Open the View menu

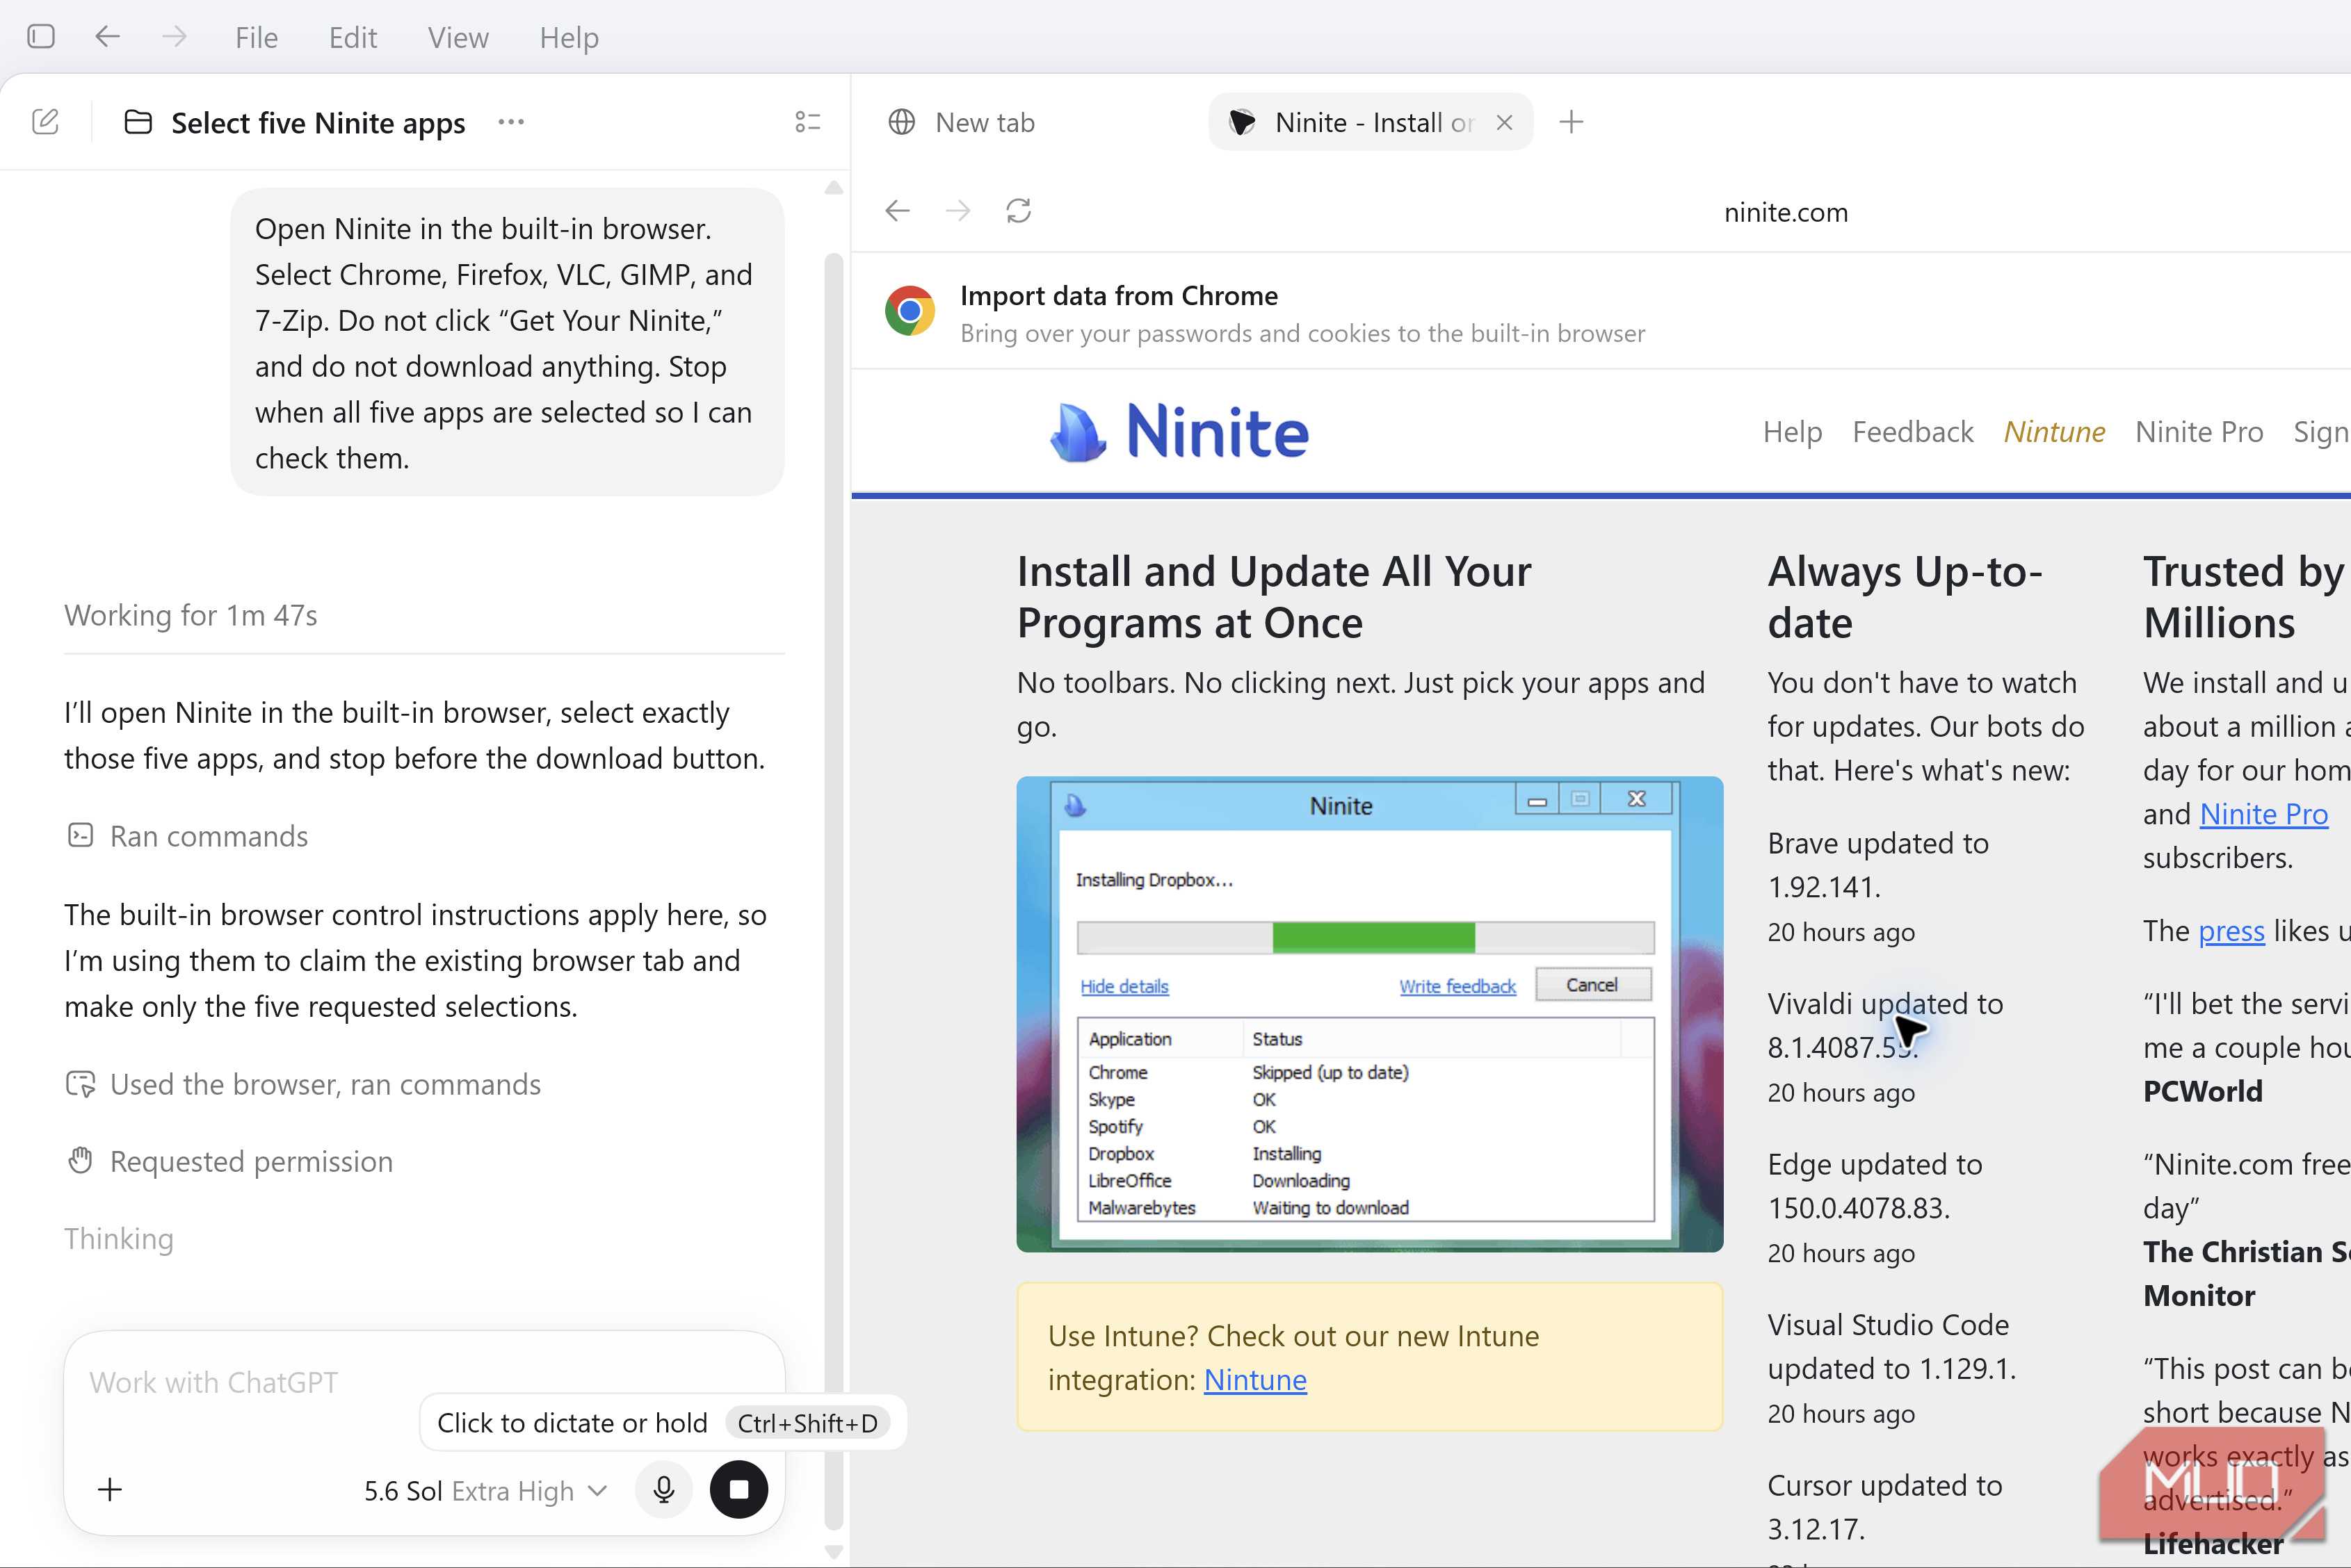[458, 37]
